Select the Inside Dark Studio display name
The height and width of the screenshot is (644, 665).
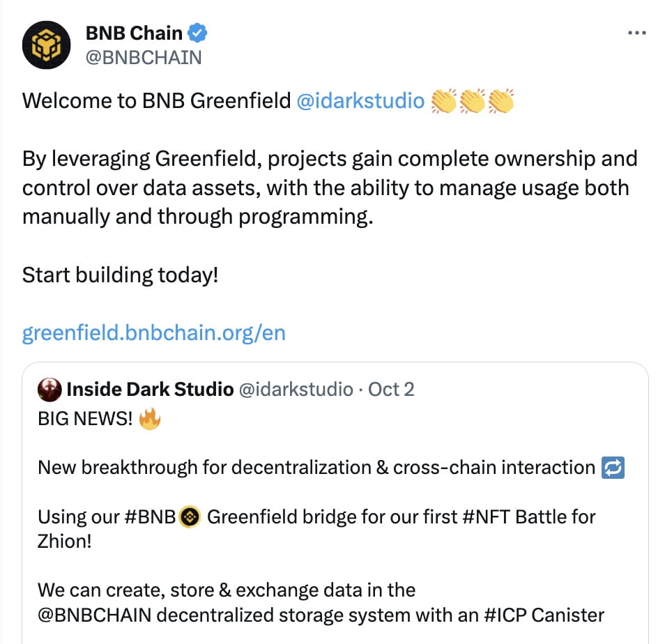point(148,390)
